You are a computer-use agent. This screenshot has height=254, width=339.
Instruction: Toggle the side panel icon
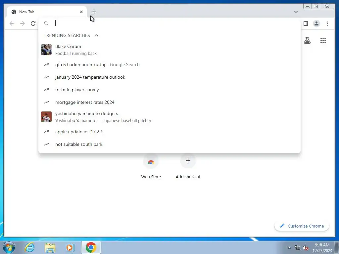point(306,23)
